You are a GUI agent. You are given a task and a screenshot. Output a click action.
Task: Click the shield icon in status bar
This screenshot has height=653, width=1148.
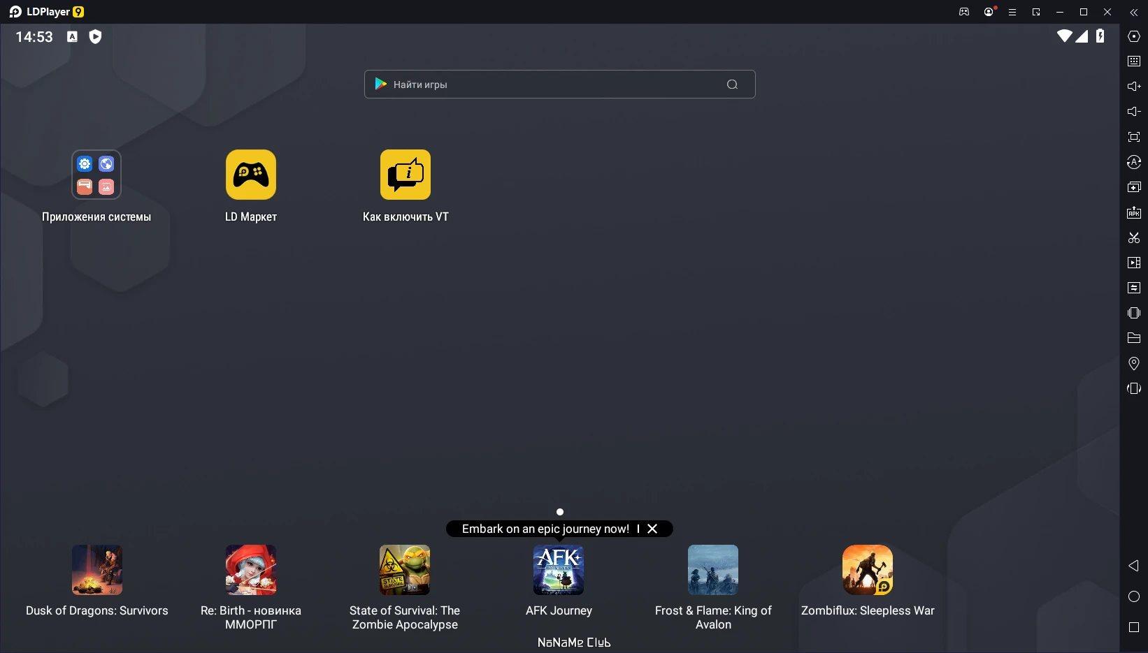click(x=96, y=36)
